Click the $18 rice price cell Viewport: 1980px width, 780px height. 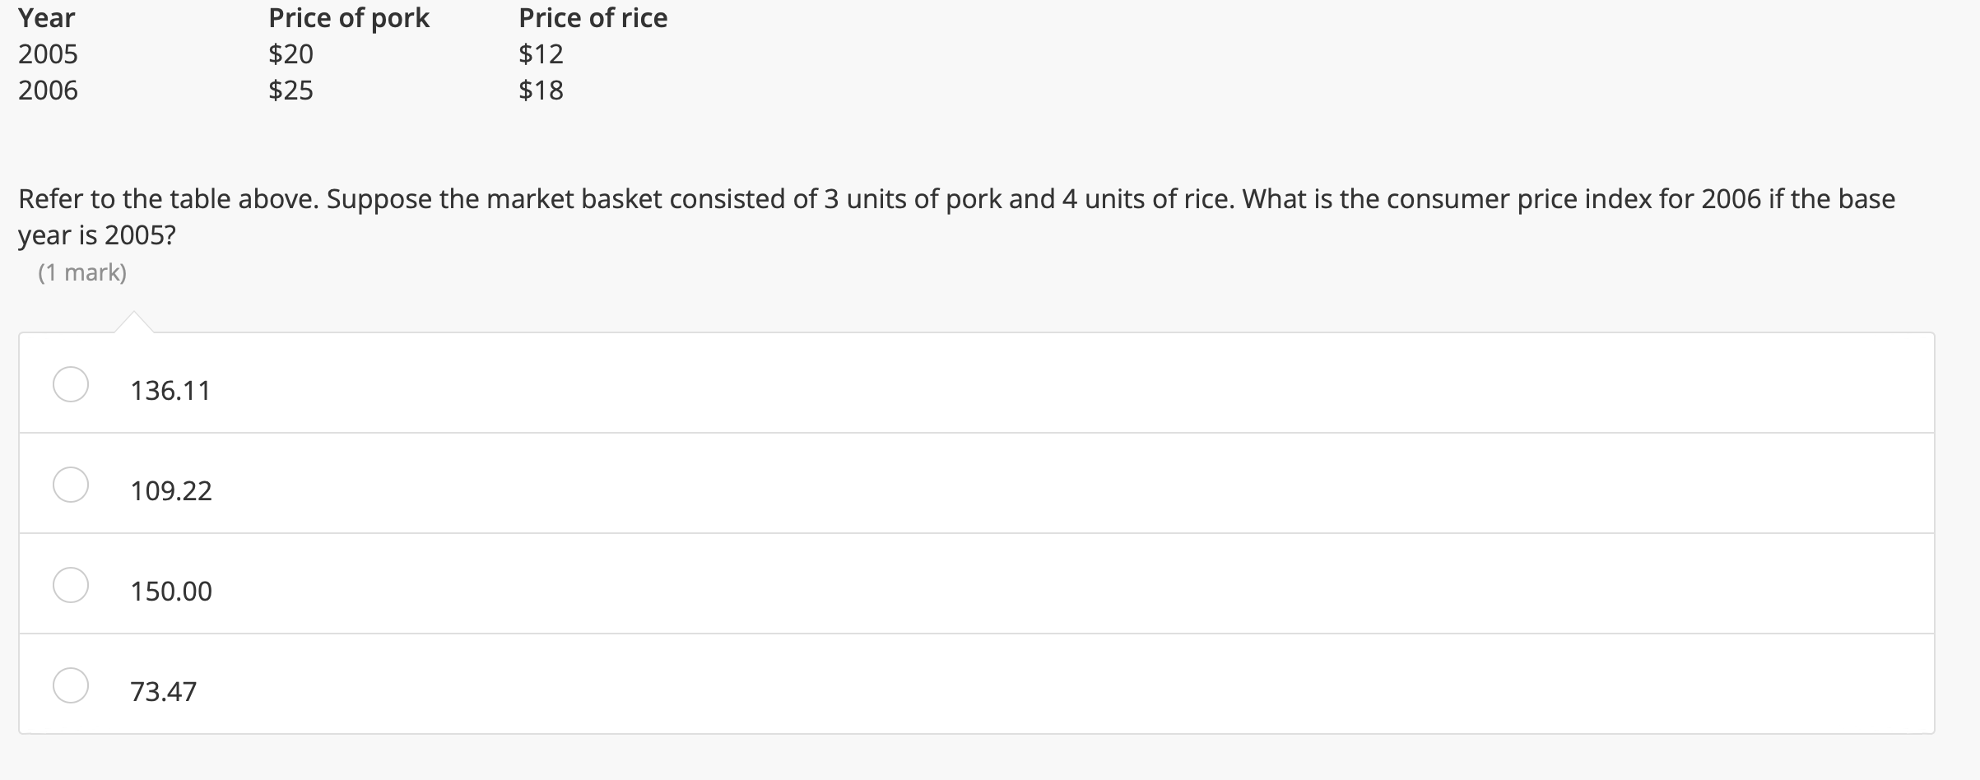point(541,90)
